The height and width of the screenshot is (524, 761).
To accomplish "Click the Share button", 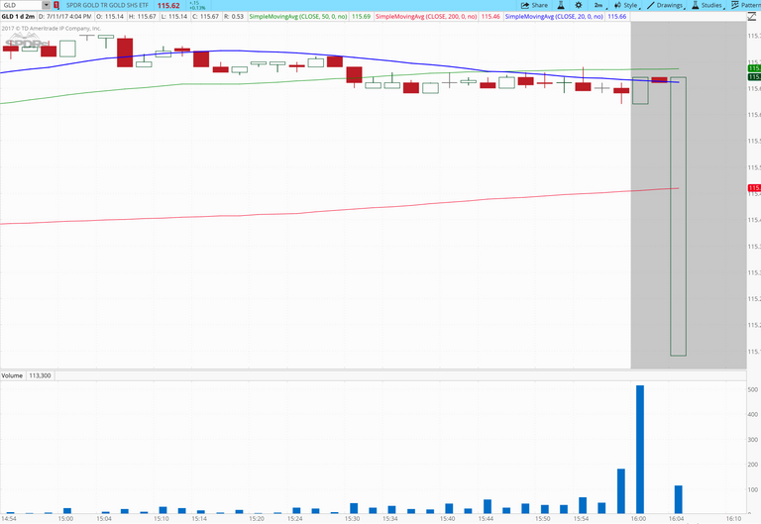I will point(534,5).
